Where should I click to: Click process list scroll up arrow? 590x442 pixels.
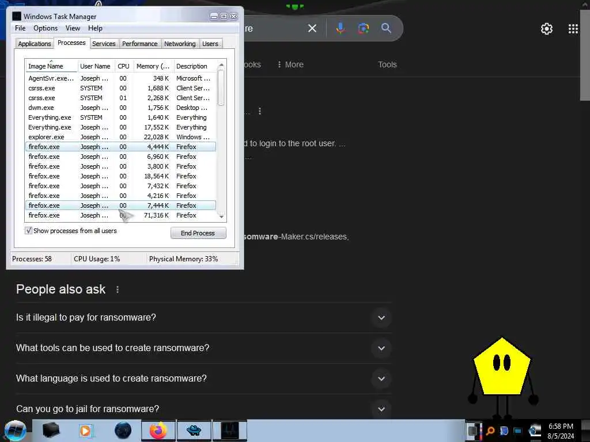(x=221, y=64)
